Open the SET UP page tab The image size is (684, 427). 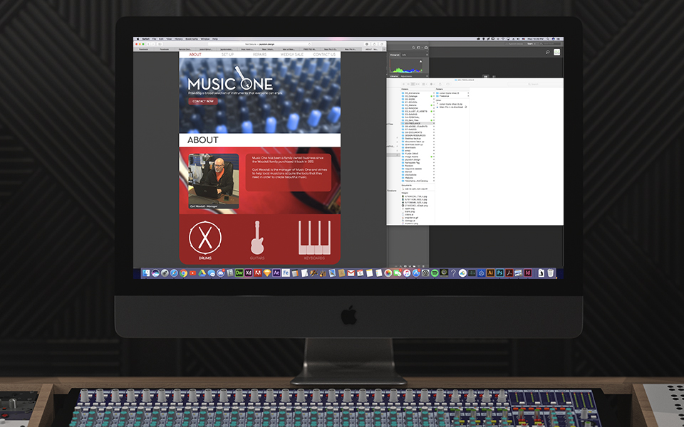click(x=227, y=54)
